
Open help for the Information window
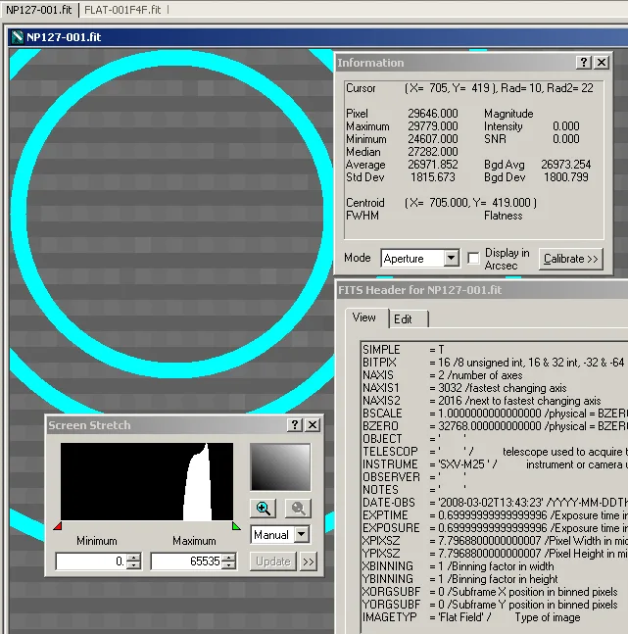click(583, 63)
